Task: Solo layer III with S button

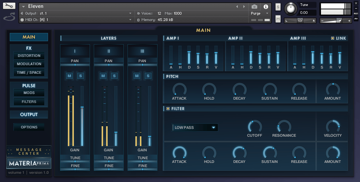Action: click(x=148, y=76)
